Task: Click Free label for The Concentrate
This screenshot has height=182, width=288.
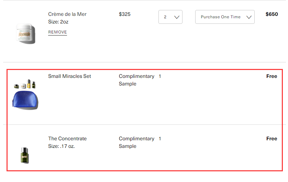Action: 272,139
